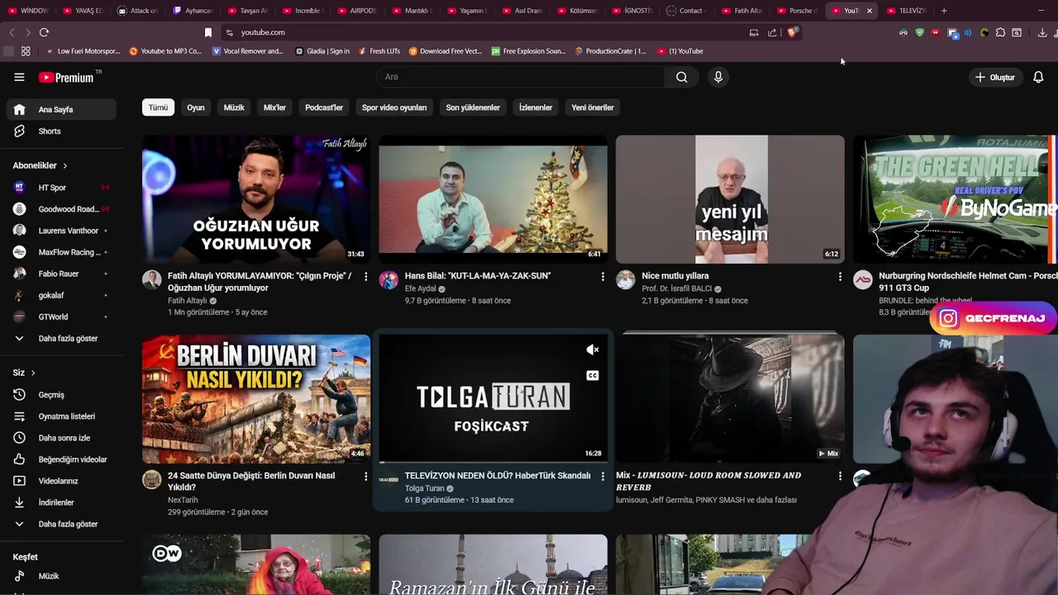Viewport: 1058px width, 595px height.
Task: Open Geçmiş history in sidebar
Action: tap(61, 395)
